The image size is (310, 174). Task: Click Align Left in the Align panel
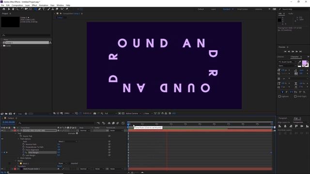pos(280,126)
